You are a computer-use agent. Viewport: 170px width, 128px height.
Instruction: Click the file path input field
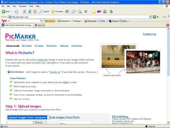20,122
